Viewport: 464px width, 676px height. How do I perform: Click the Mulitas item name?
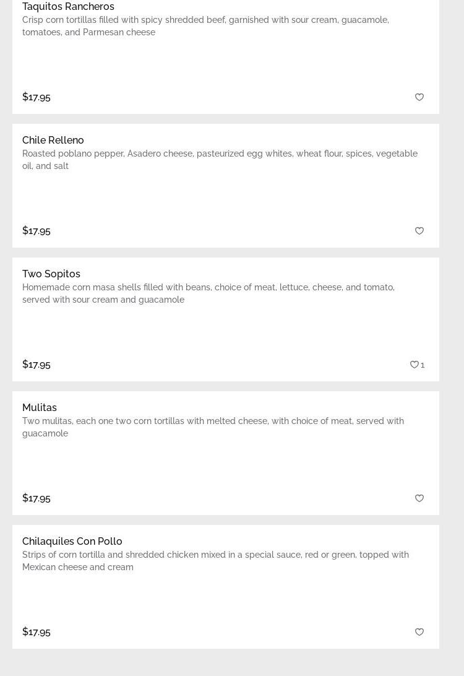tap(40, 407)
